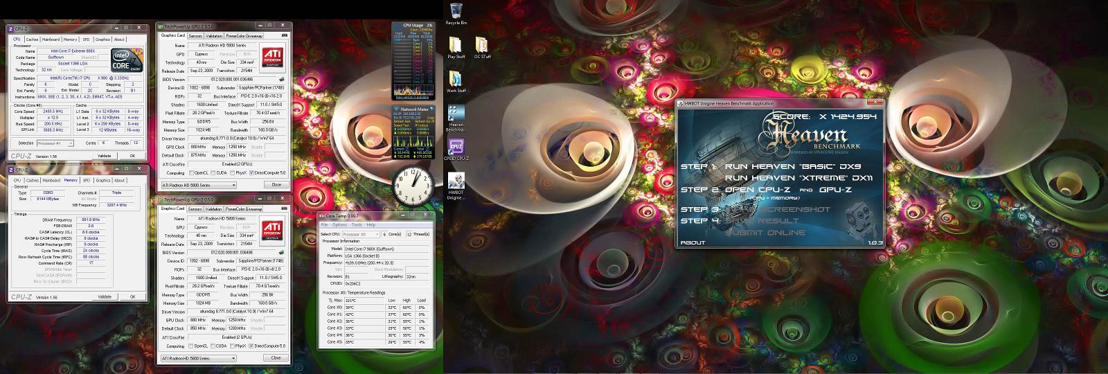1108x374 pixels.
Task: Click the camera screenshot icon in bottom GPU-Z
Action: [284, 208]
